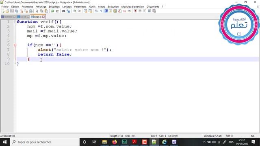Image resolution: width=260 pixels, height=146 pixels.
Task: Open the Langage menu
Action: pos(67,6)
